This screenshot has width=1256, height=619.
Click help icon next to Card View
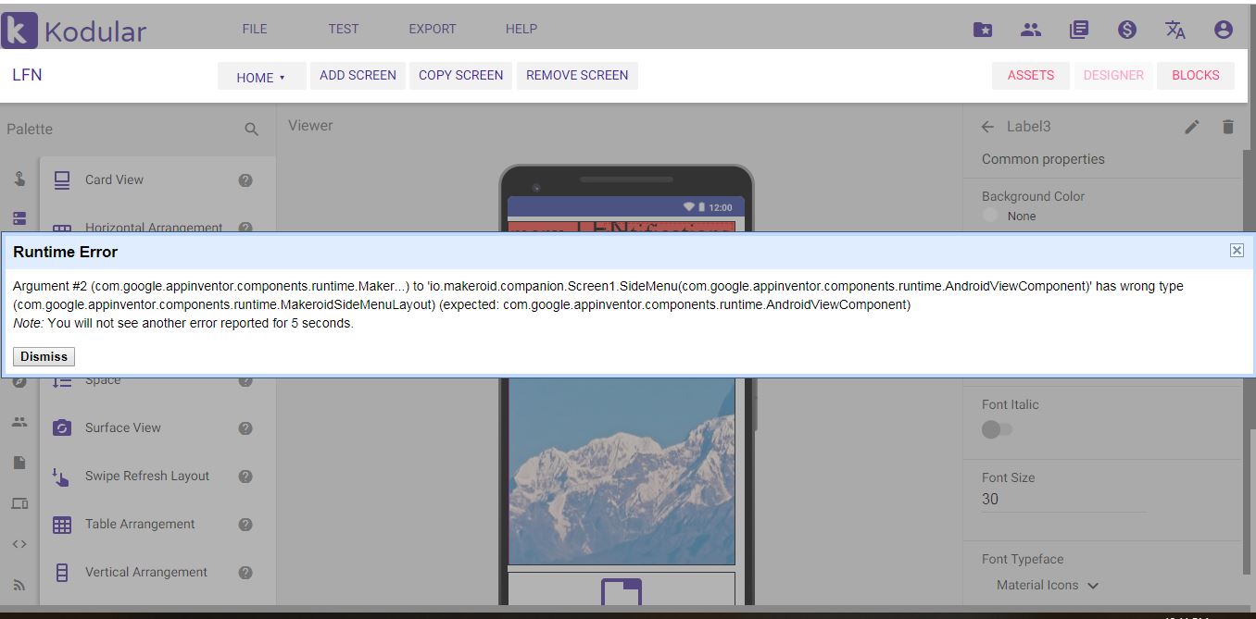(245, 180)
